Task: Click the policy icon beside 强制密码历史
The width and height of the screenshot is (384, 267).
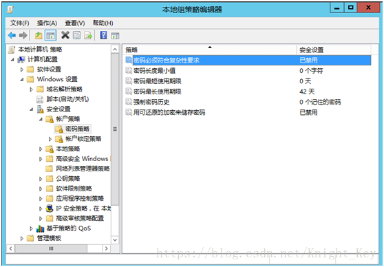Action: [129, 102]
